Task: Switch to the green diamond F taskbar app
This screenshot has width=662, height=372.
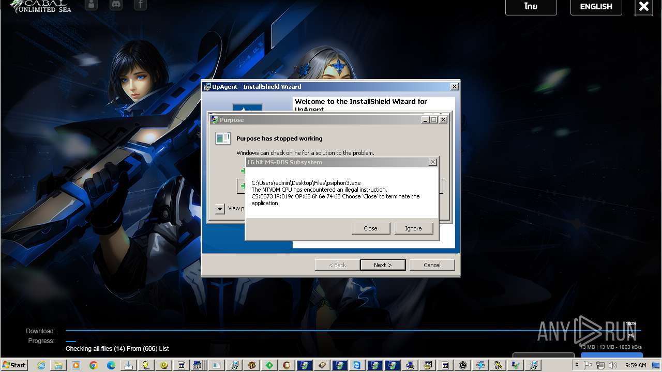Action: coord(269,365)
